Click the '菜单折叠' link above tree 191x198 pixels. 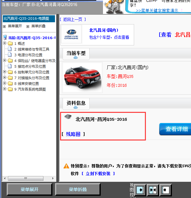coord(38,26)
